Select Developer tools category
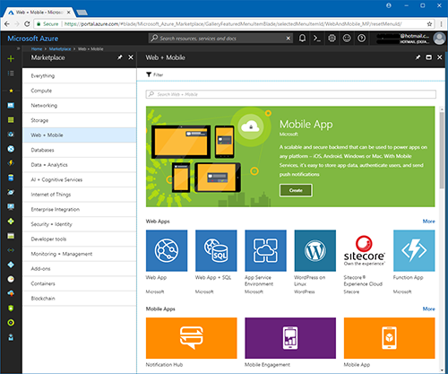Viewport: 448px width, 374px height. (x=80, y=239)
